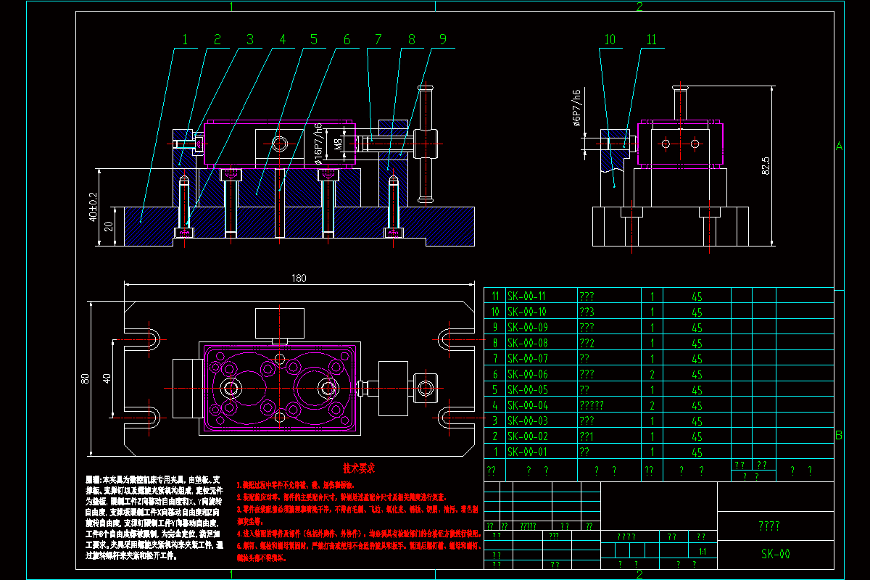Click zone letter B on right border

point(839,436)
